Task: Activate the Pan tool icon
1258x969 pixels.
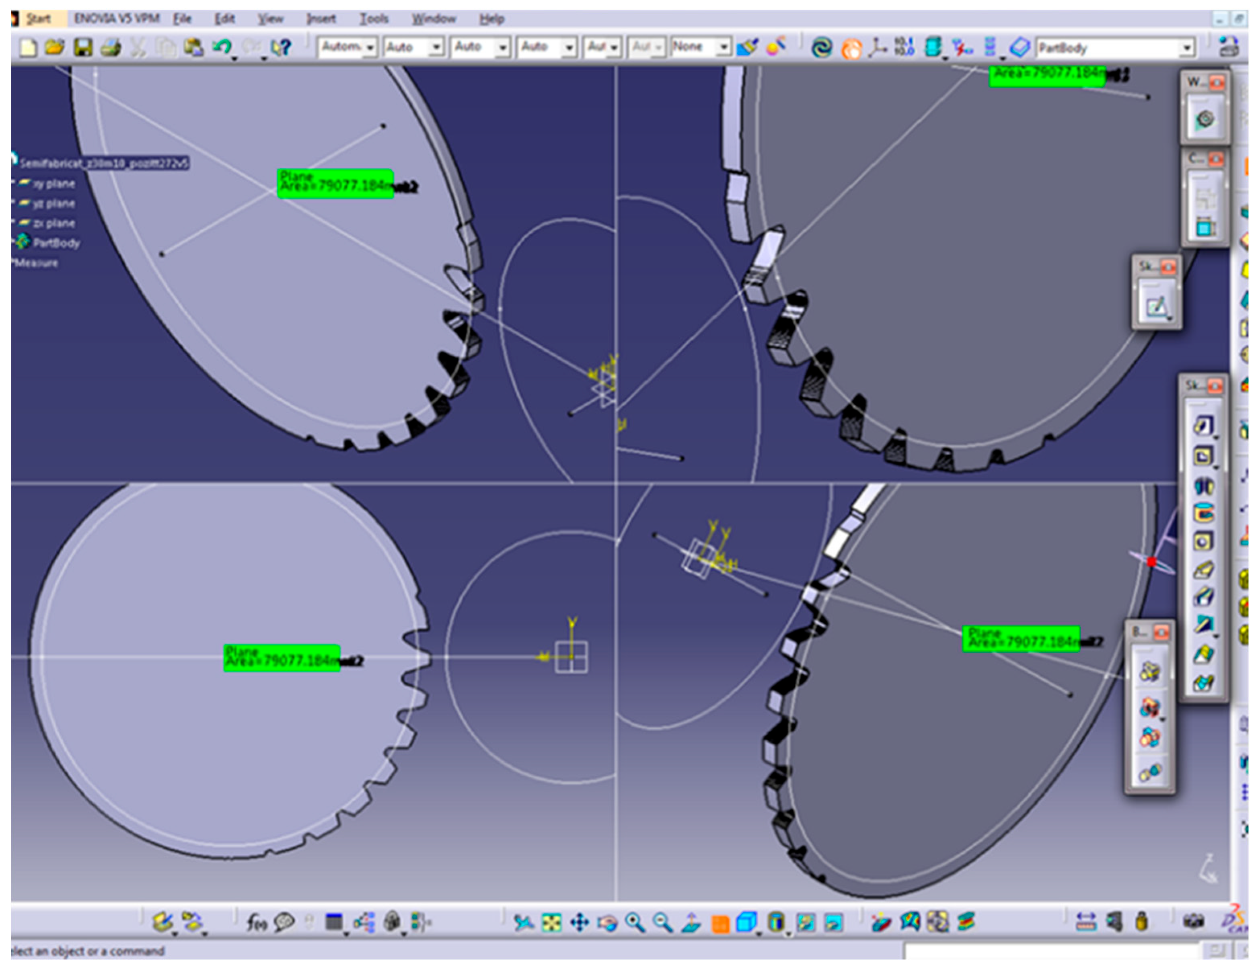Action: pyautogui.click(x=580, y=923)
